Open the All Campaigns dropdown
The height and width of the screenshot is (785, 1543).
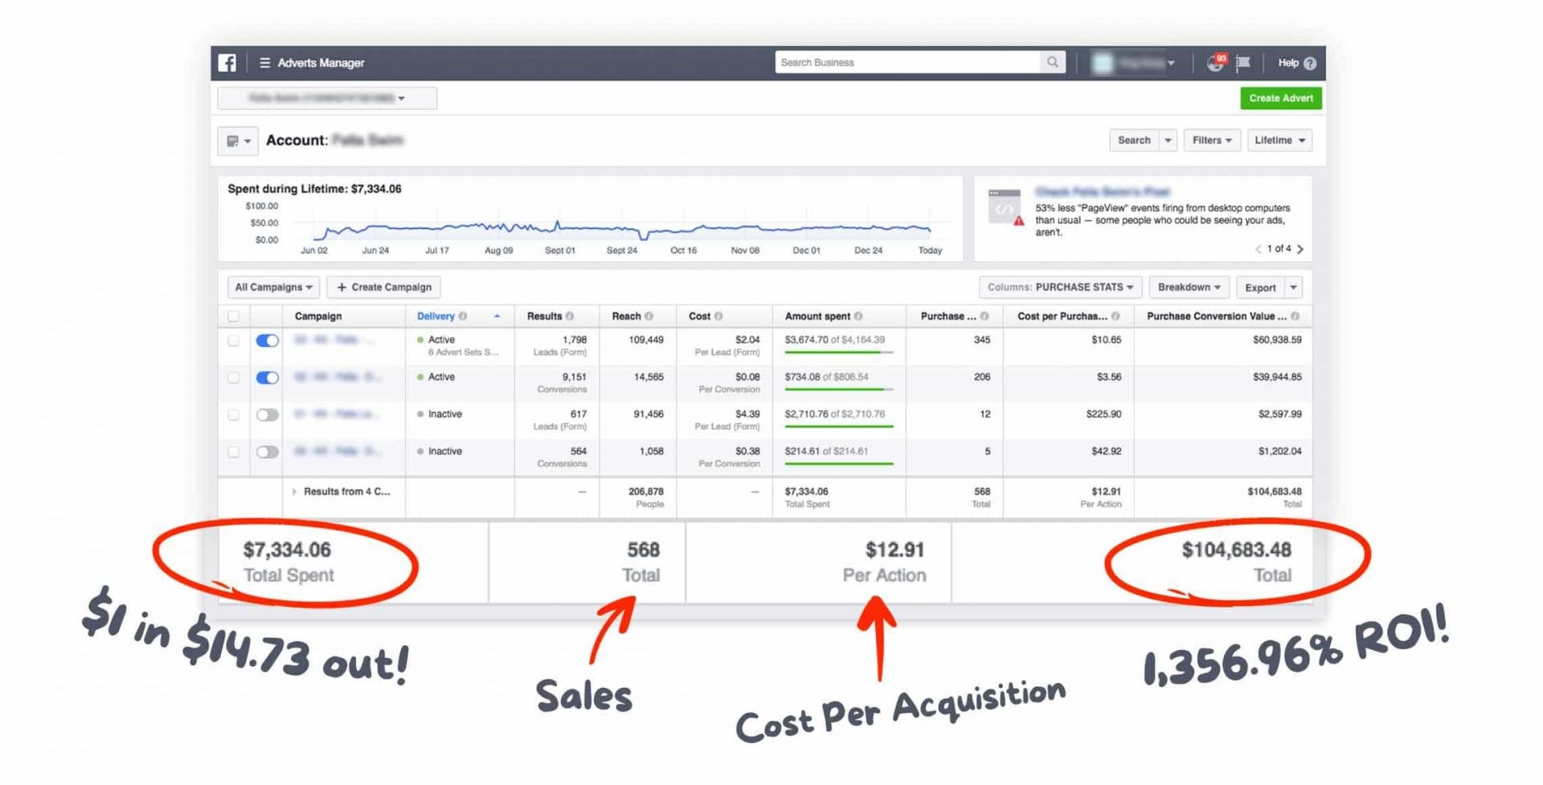point(273,288)
